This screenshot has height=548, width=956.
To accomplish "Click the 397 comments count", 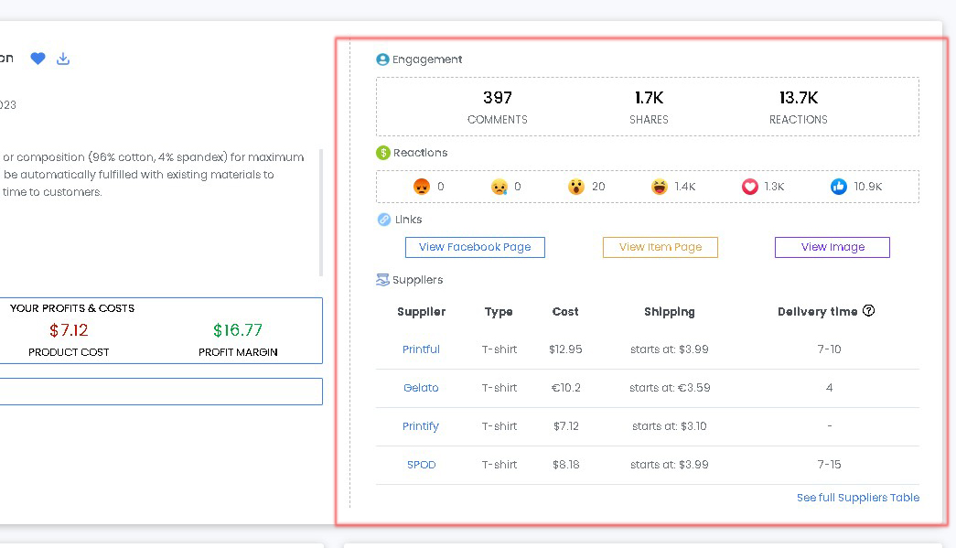I will tap(498, 98).
